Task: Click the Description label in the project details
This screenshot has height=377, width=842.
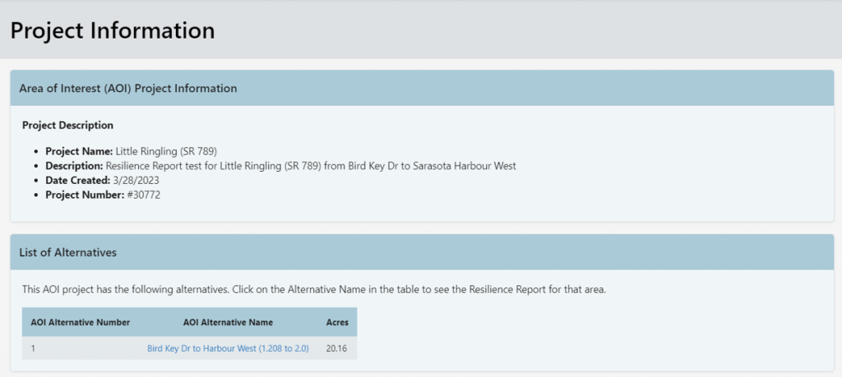Action: point(74,166)
